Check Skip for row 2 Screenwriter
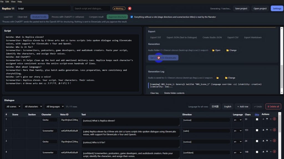The image size is (284, 159). click(x=257, y=130)
